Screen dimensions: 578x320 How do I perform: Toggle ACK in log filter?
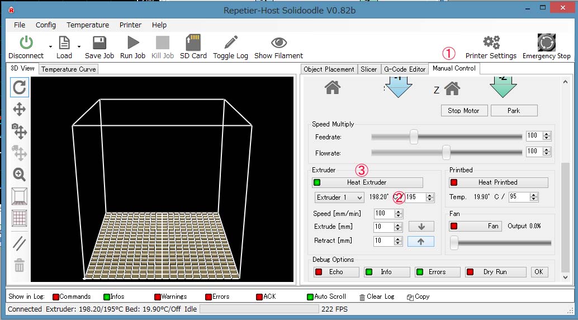(266, 297)
